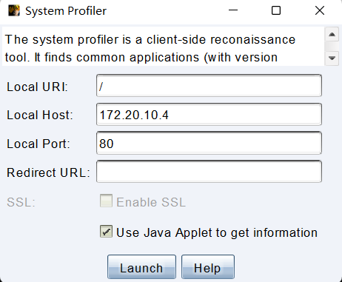Screen dimensions: 342x282
Task: Click the "Local URI:" label
Action: [x=37, y=87]
